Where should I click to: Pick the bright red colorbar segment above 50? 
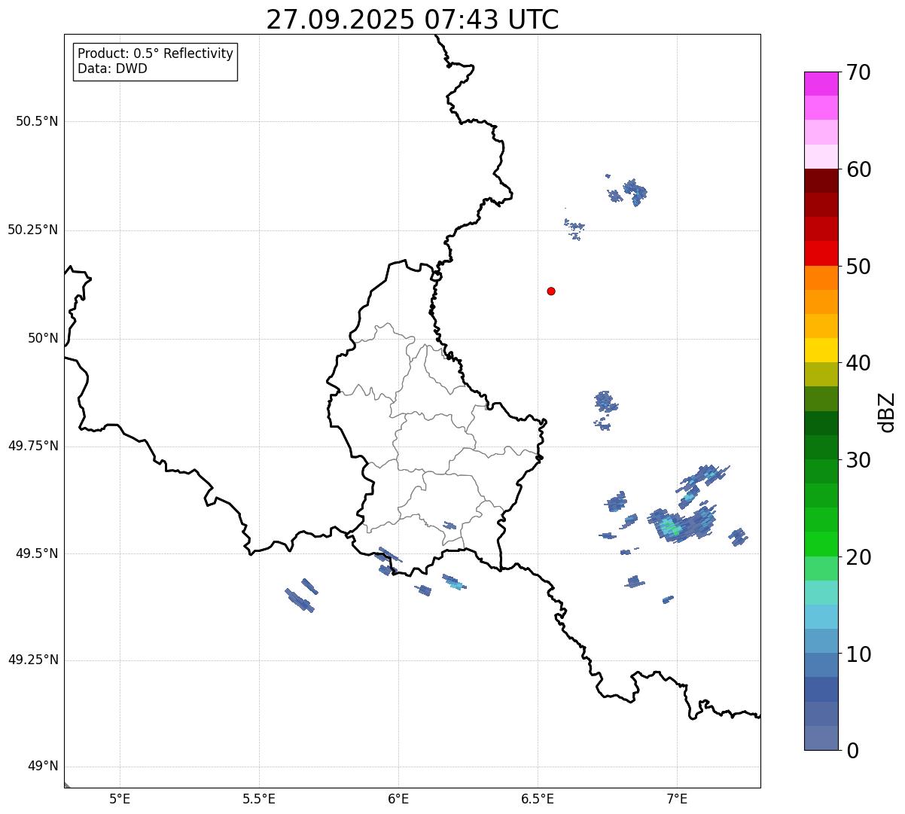(x=821, y=253)
